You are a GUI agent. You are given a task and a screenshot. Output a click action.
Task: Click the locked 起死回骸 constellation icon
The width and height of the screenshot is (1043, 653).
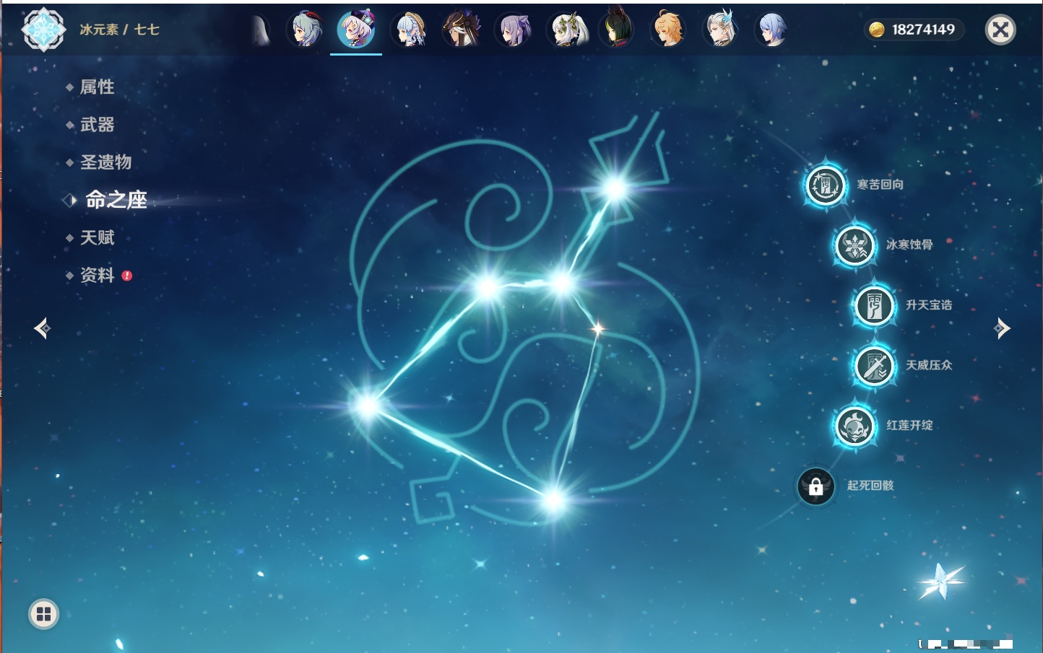click(x=816, y=486)
